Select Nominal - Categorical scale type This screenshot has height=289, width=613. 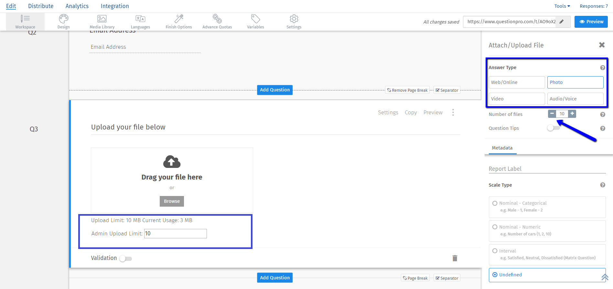(547, 207)
